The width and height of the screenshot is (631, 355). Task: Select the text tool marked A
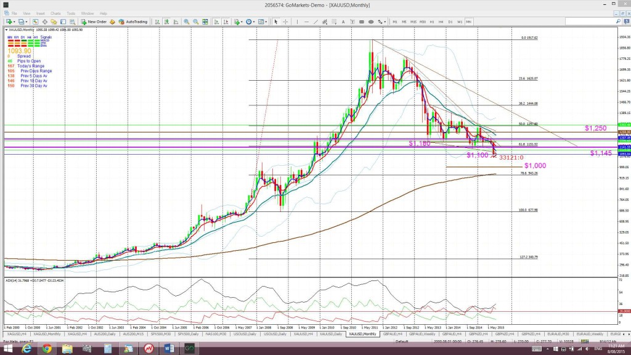click(343, 22)
